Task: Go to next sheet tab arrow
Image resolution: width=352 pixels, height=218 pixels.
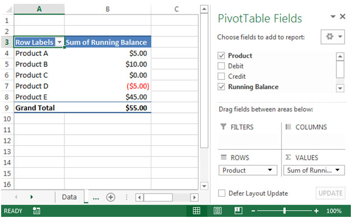Action: (x=31, y=197)
